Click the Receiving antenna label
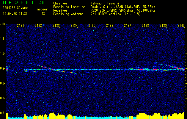 tap(68, 14)
